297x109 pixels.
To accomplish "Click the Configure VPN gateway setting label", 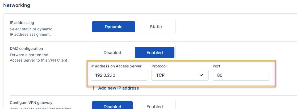I will (31, 103).
